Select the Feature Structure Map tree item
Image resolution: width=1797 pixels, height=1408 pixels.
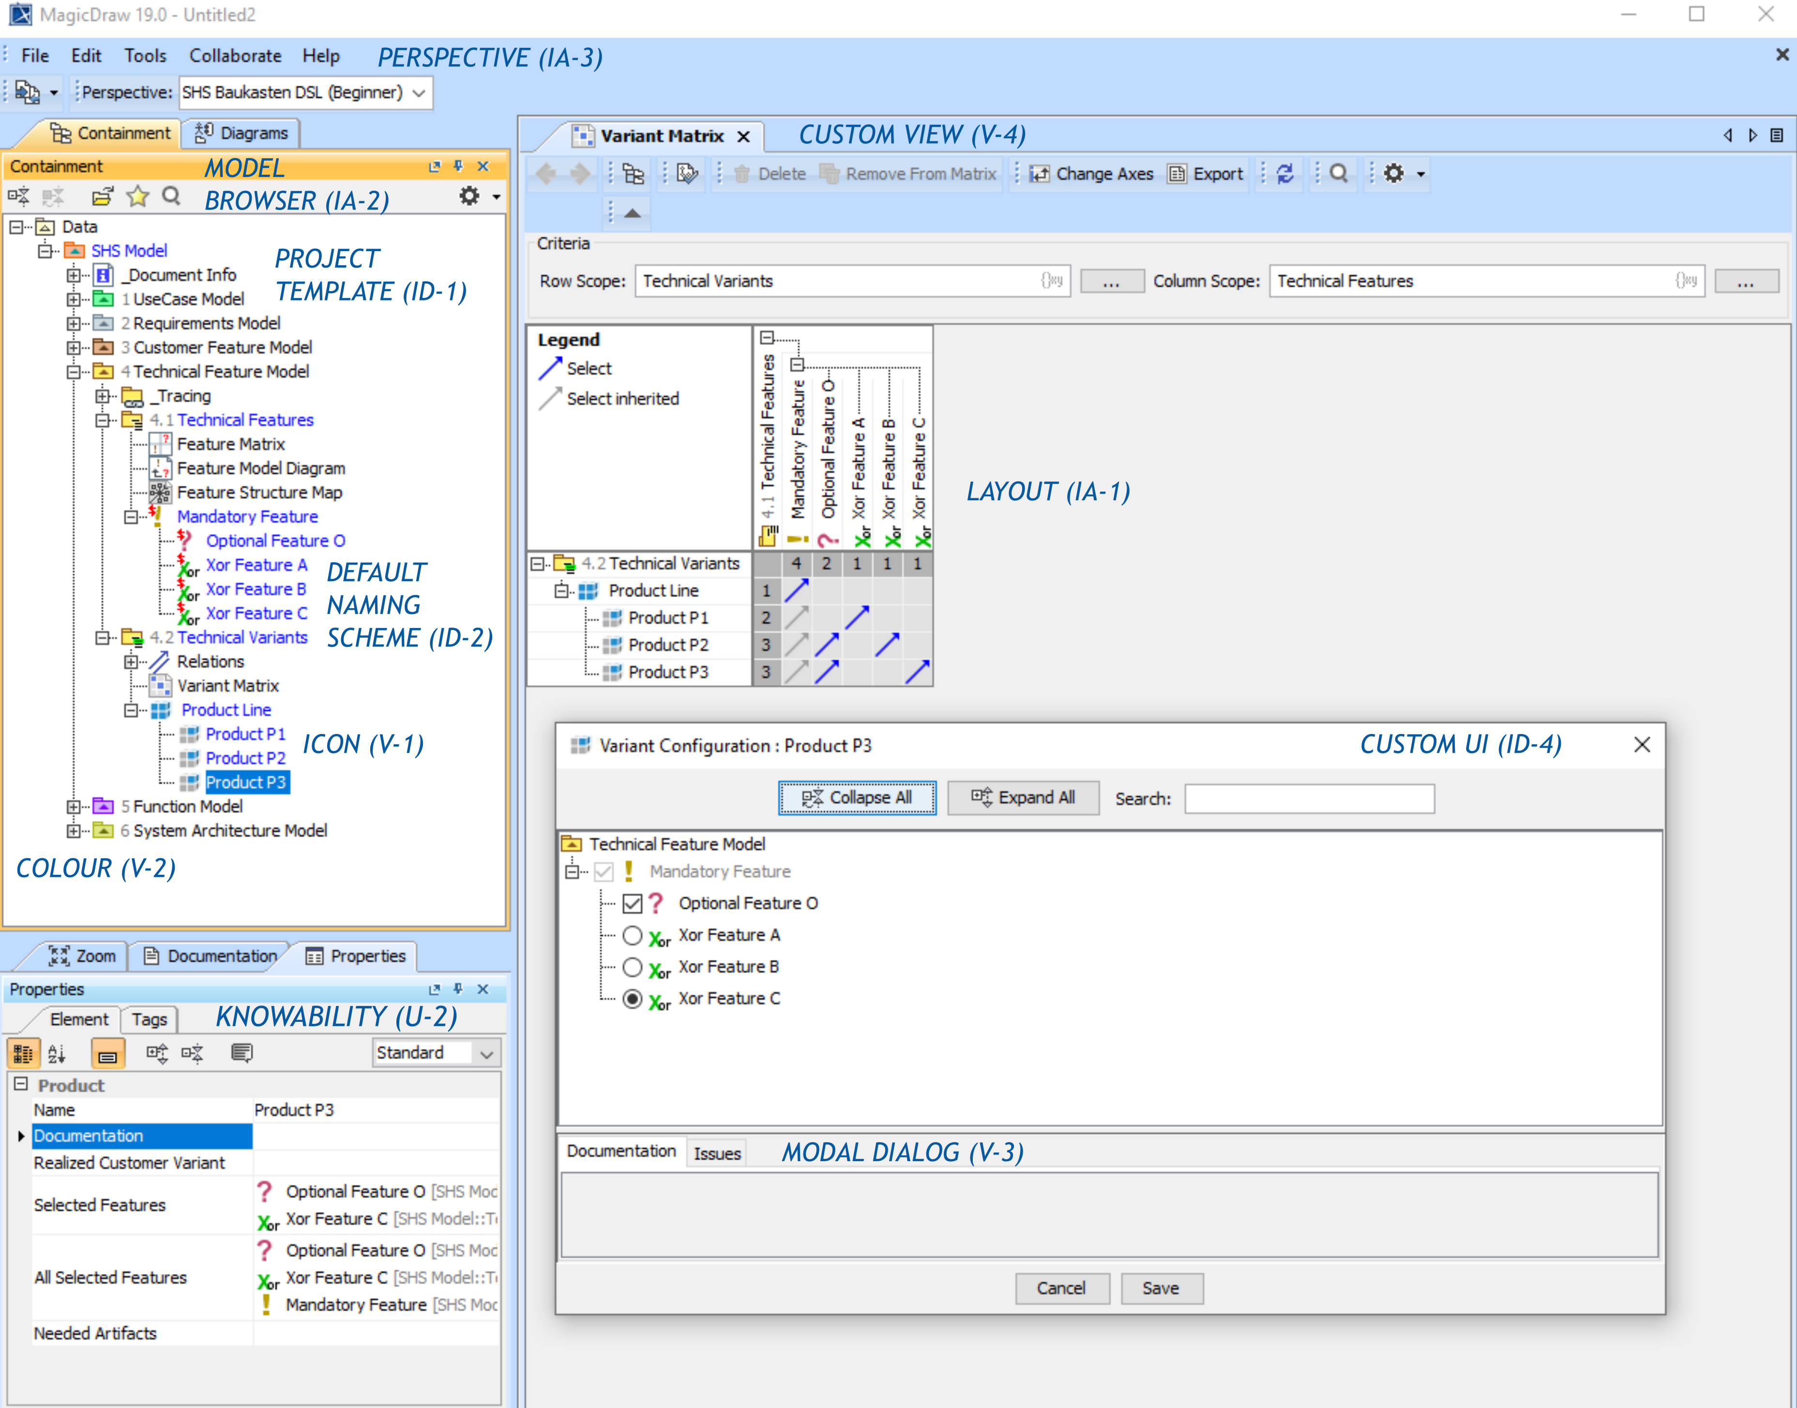click(259, 492)
